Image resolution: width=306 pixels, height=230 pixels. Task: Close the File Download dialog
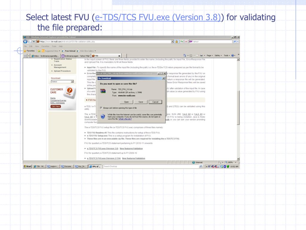click(163, 78)
